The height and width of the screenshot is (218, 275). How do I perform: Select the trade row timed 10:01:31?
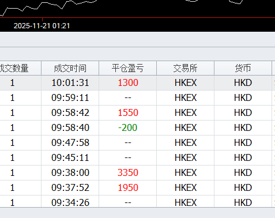(x=137, y=83)
